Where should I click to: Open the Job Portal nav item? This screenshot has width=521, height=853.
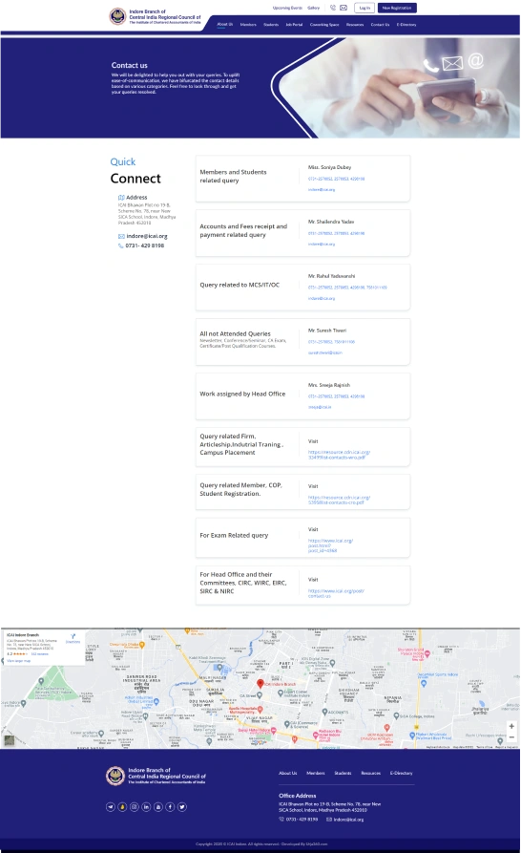(294, 25)
